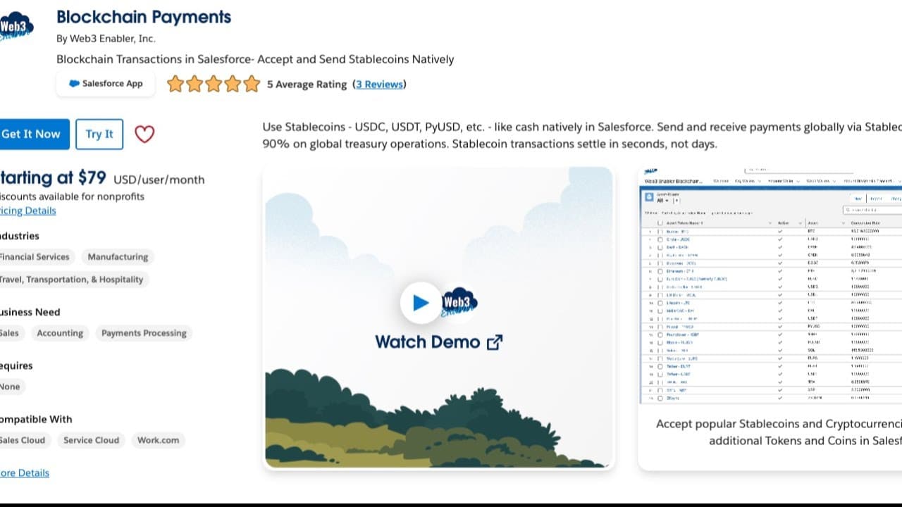Click the five-star rating
The width and height of the screenshot is (902, 507).
[x=214, y=84]
